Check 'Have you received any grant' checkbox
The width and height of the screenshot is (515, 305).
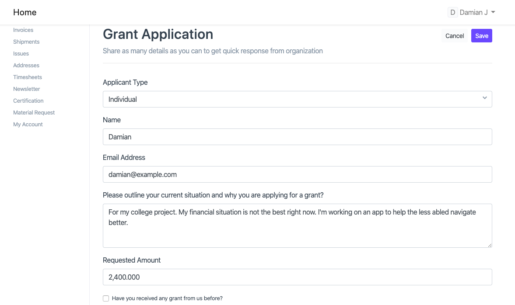[x=106, y=298]
